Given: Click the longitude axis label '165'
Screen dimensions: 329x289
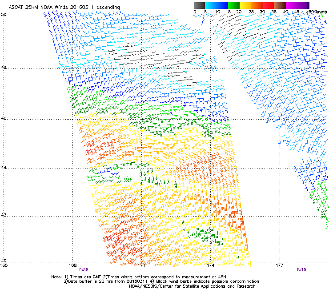Looking at the screenshot, I should click(x=4, y=265).
